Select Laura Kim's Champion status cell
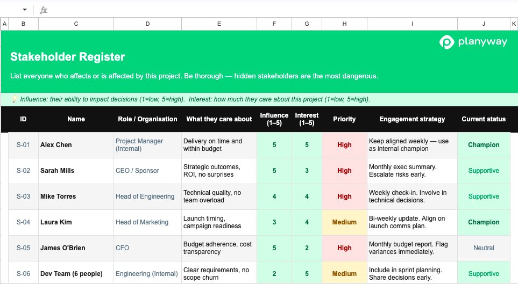Image resolution: width=518 pixels, height=284 pixels. point(484,222)
